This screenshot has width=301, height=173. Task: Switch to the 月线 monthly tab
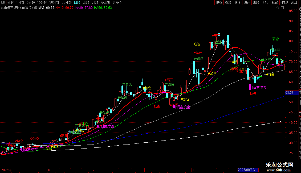tap(95, 2)
